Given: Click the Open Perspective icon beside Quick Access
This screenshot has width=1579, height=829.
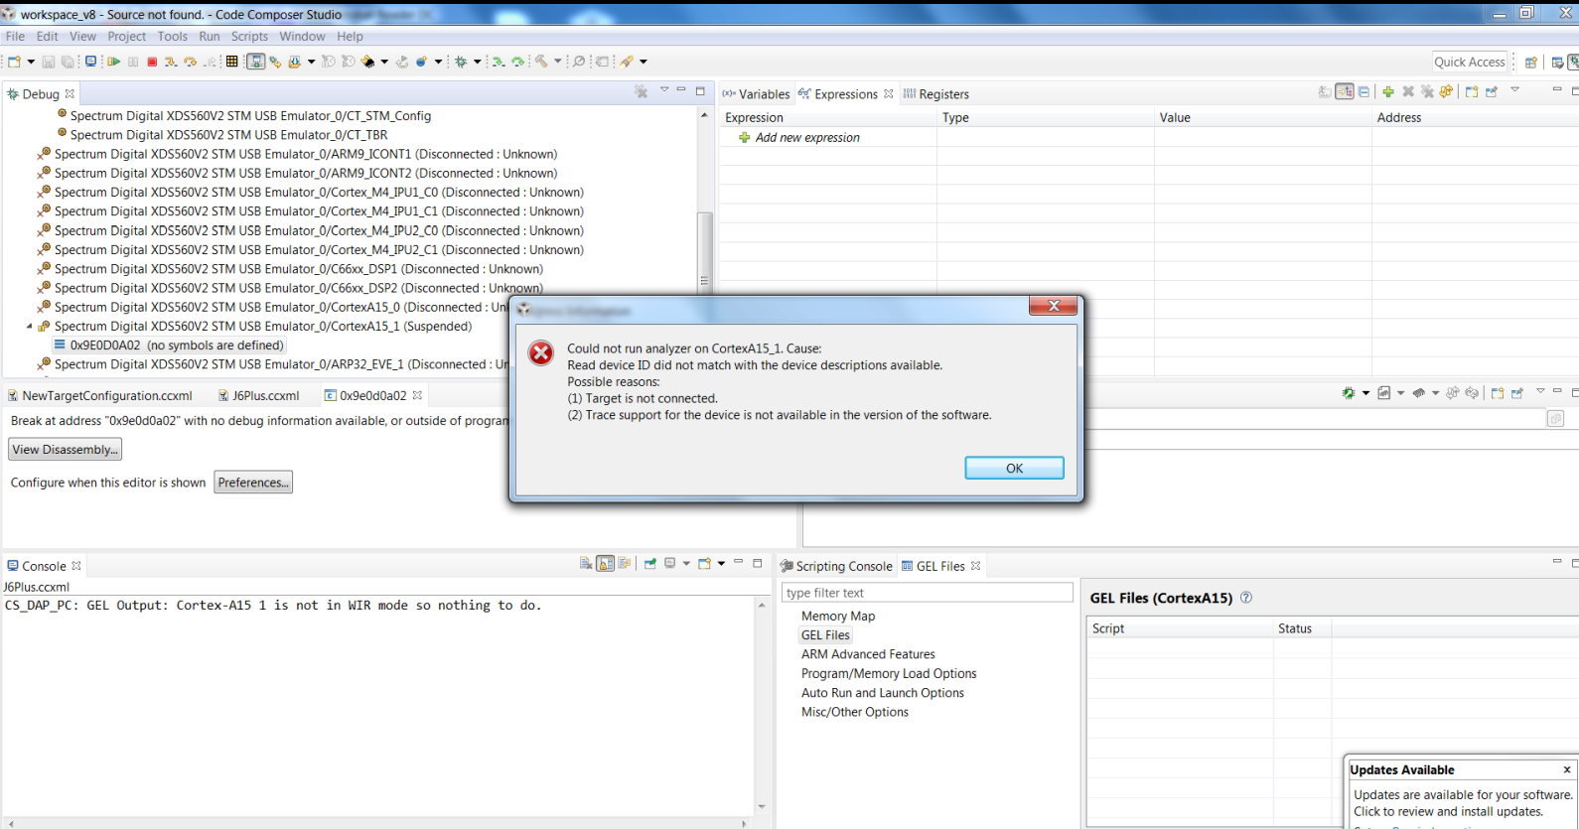Looking at the screenshot, I should (x=1531, y=62).
